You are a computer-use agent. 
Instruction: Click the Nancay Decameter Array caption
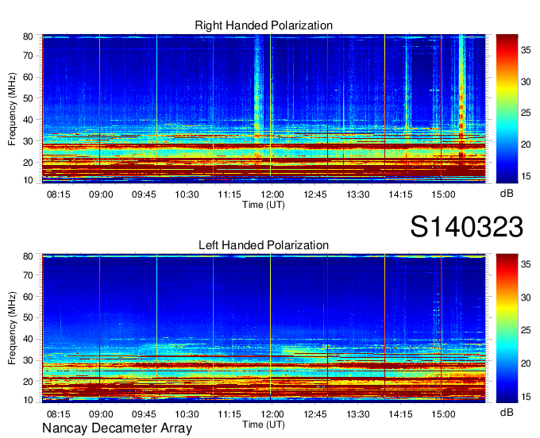pyautogui.click(x=117, y=428)
